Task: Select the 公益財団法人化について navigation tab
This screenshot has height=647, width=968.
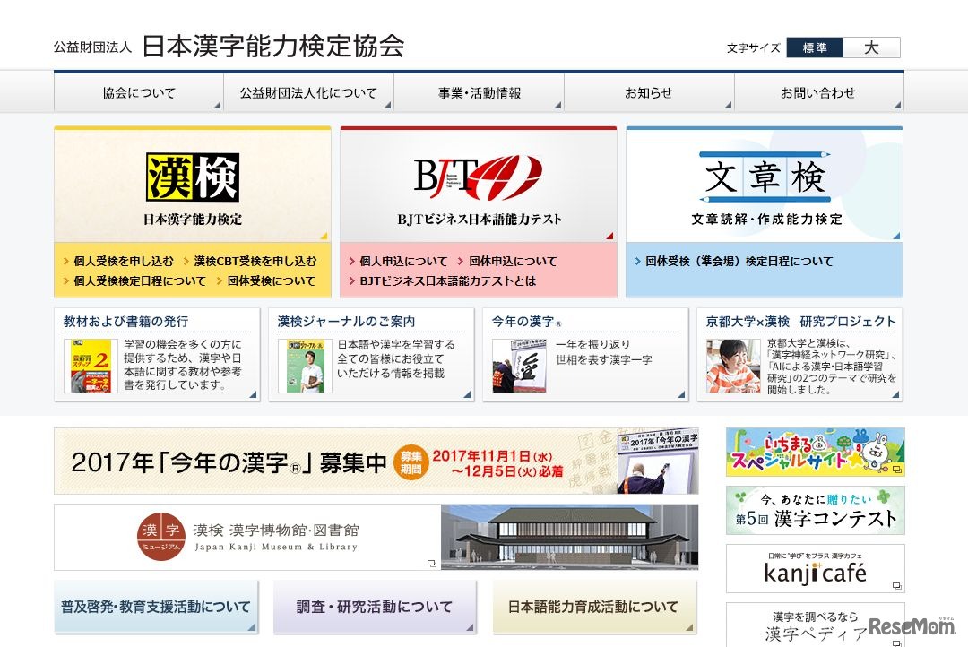Action: [x=309, y=92]
